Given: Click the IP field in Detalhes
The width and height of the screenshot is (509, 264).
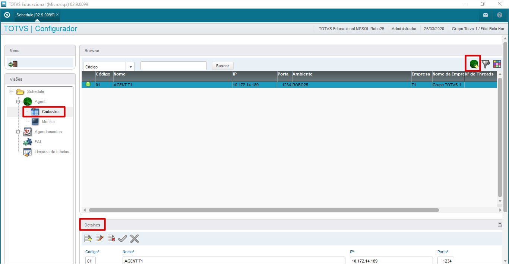Looking at the screenshot, I should point(391,261).
